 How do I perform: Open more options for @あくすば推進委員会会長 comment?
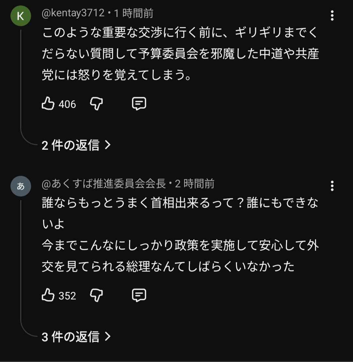(x=332, y=186)
